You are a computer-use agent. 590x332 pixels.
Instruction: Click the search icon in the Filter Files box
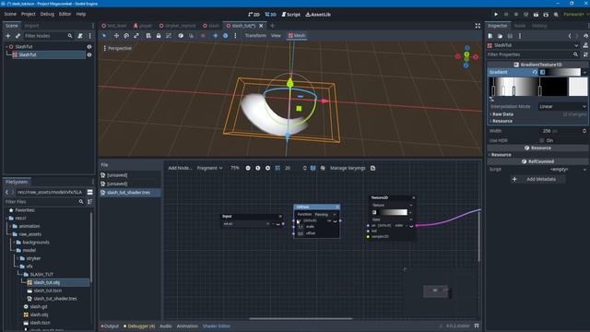pyautogui.click(x=81, y=202)
